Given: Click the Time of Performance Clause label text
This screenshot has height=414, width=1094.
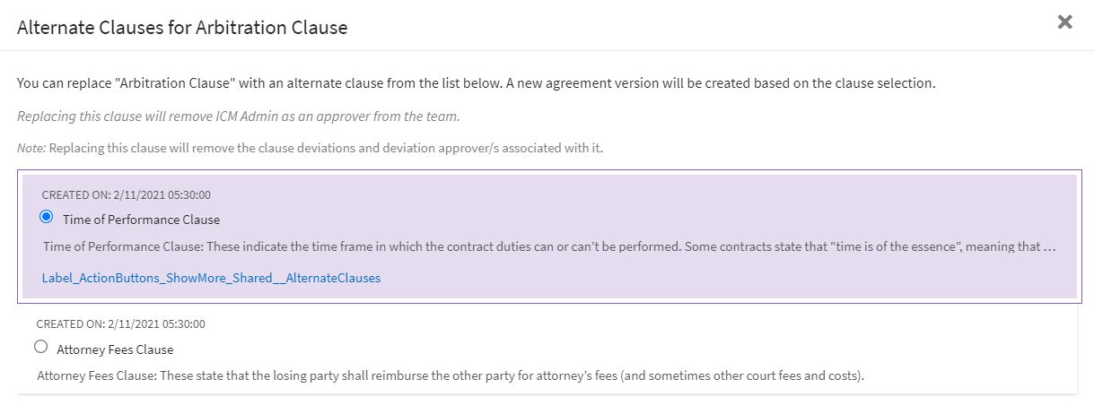Looking at the screenshot, I should (x=141, y=220).
